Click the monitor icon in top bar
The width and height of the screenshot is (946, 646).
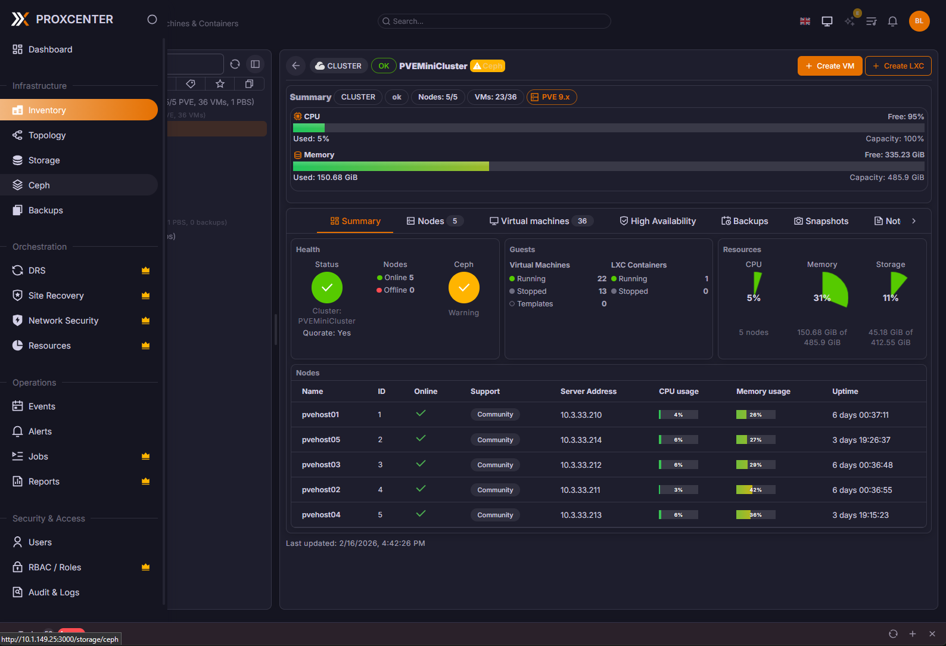click(827, 21)
